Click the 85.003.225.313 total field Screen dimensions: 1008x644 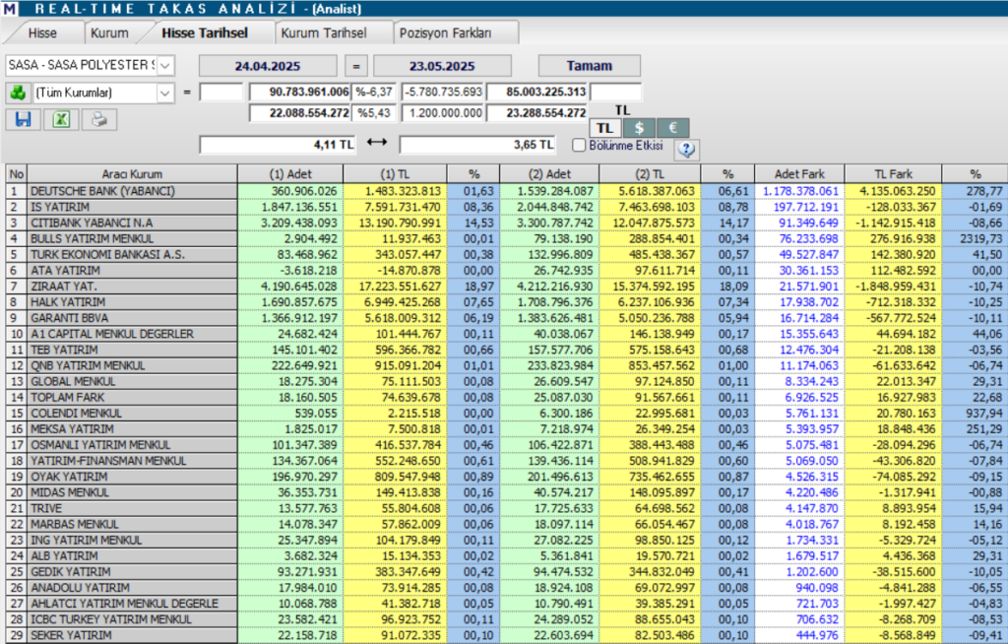tap(538, 92)
